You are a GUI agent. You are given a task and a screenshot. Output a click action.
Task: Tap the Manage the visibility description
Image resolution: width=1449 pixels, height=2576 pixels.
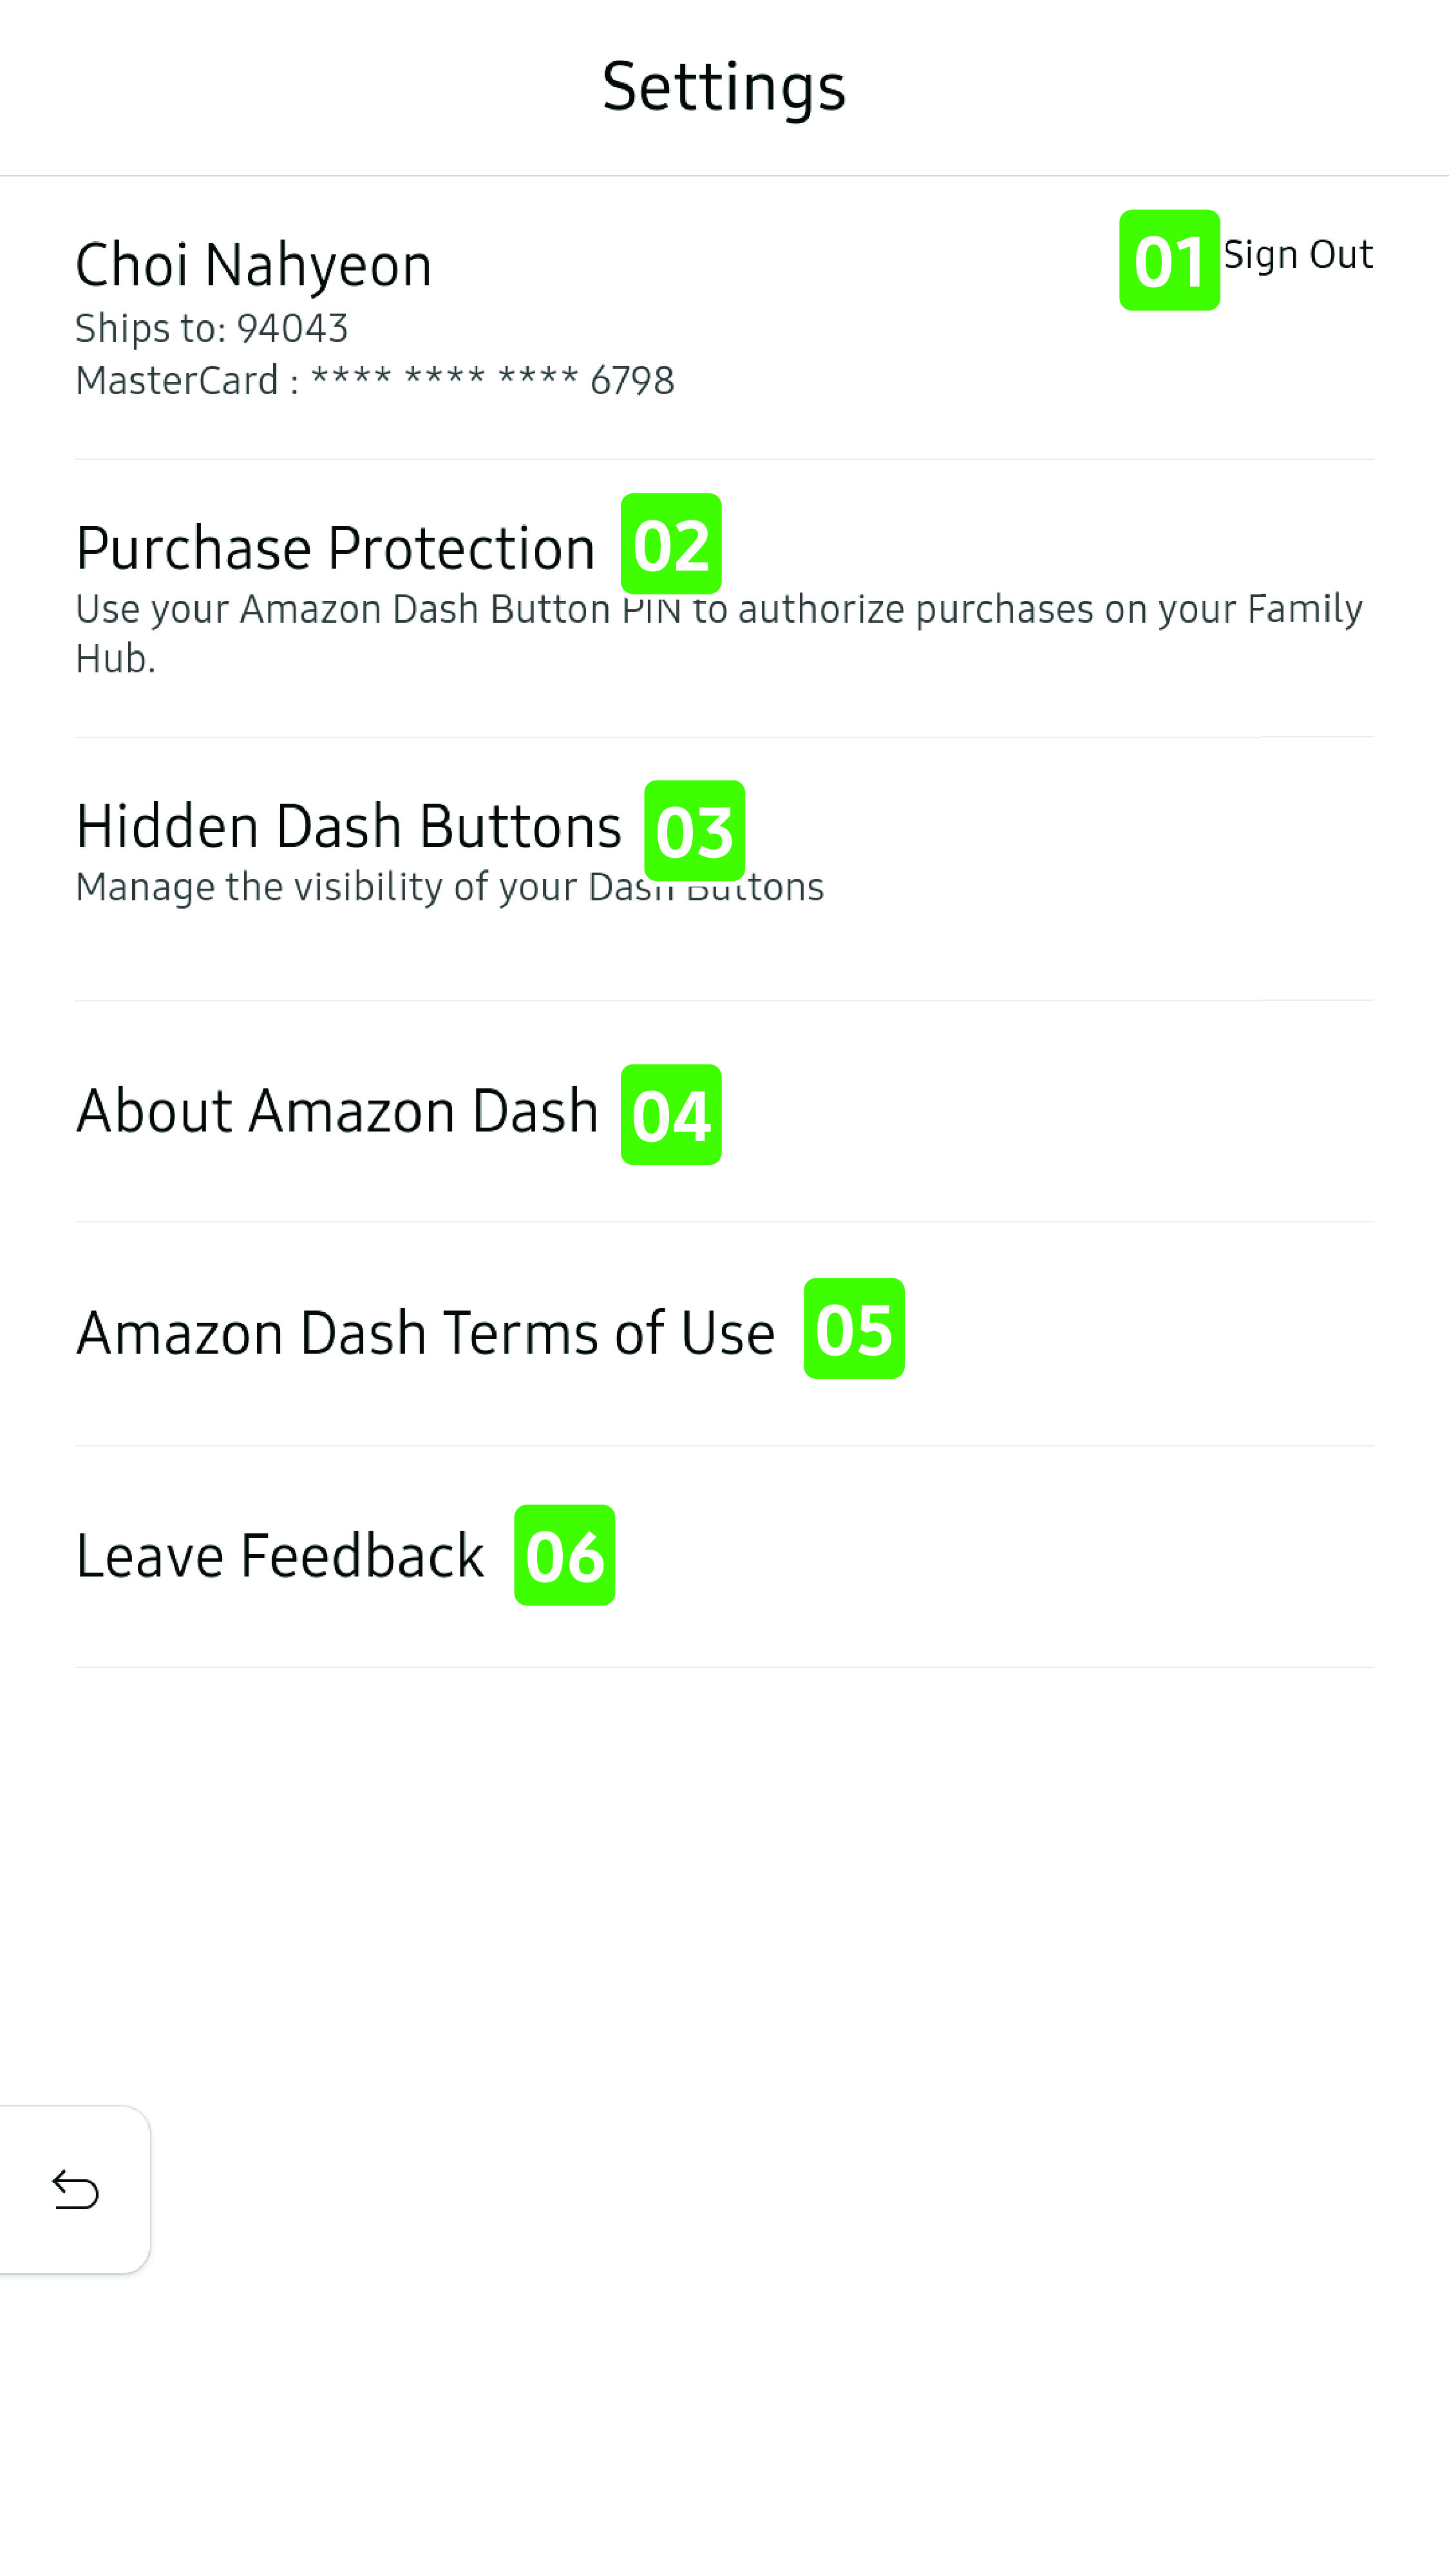tap(449, 887)
